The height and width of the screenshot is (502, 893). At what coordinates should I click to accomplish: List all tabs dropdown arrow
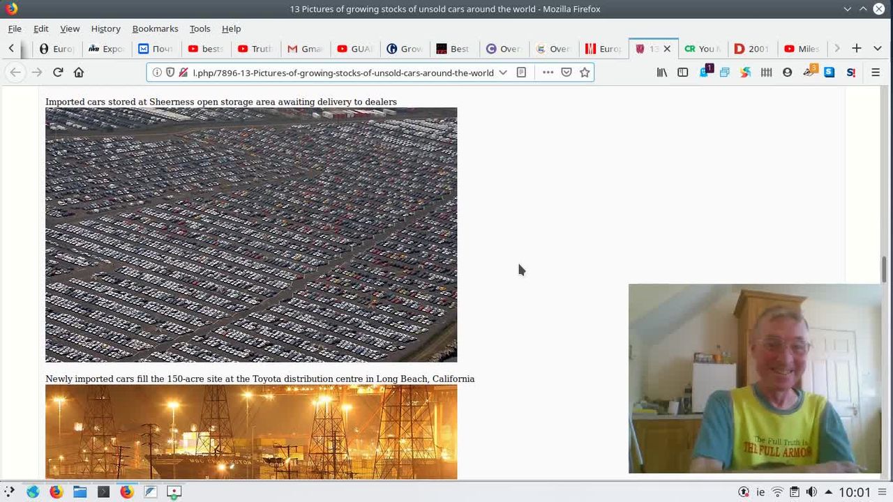(x=877, y=49)
